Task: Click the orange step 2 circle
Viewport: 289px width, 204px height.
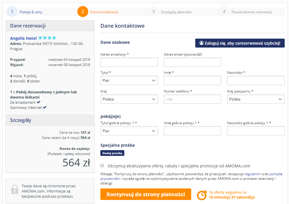Action: point(82,12)
